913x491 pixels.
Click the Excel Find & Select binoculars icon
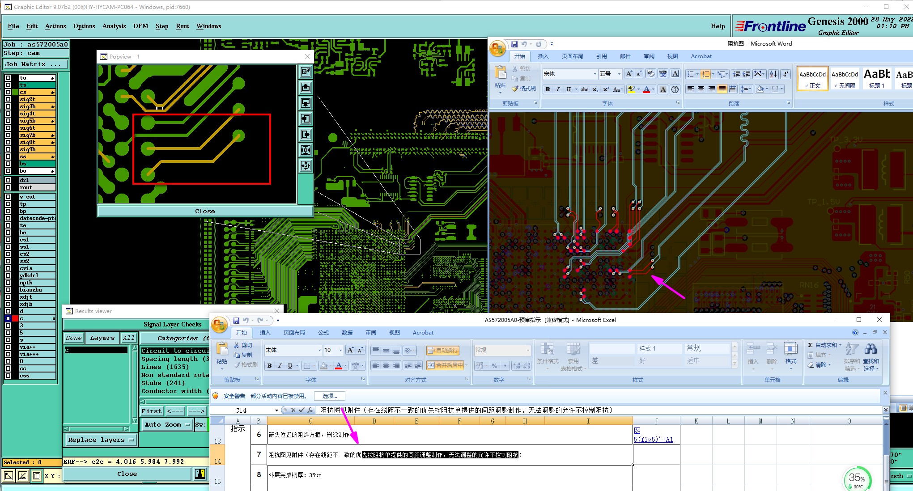click(871, 349)
